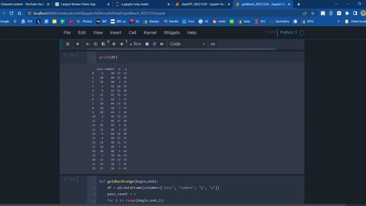This screenshot has height=206, width=366.
Task: Run the current cell
Action: (x=136, y=44)
